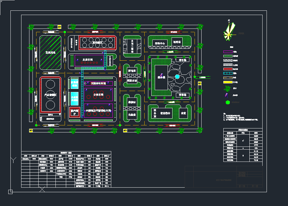Screen dimensions: 288x206
Task: Select the cyan fountain circle in the plaza
Action: 177,77
